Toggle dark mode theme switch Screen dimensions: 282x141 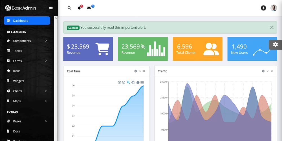[263, 8]
